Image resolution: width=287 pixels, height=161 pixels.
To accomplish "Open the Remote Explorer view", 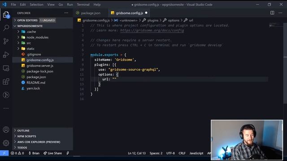I will tap(6, 68).
